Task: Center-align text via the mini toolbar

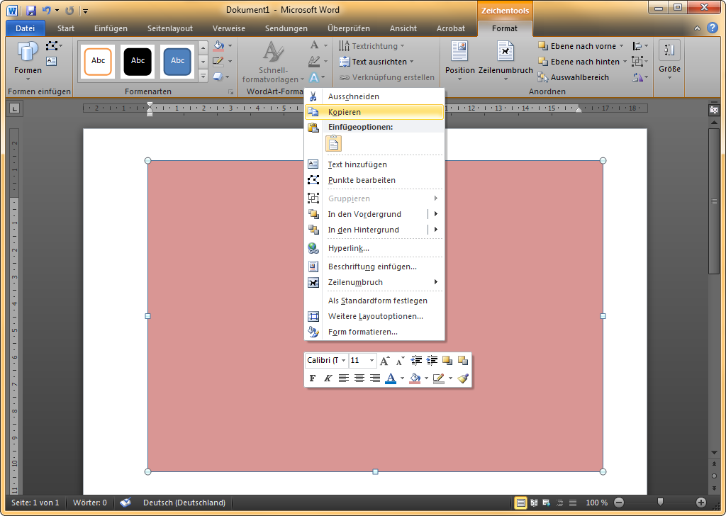Action: click(x=359, y=378)
